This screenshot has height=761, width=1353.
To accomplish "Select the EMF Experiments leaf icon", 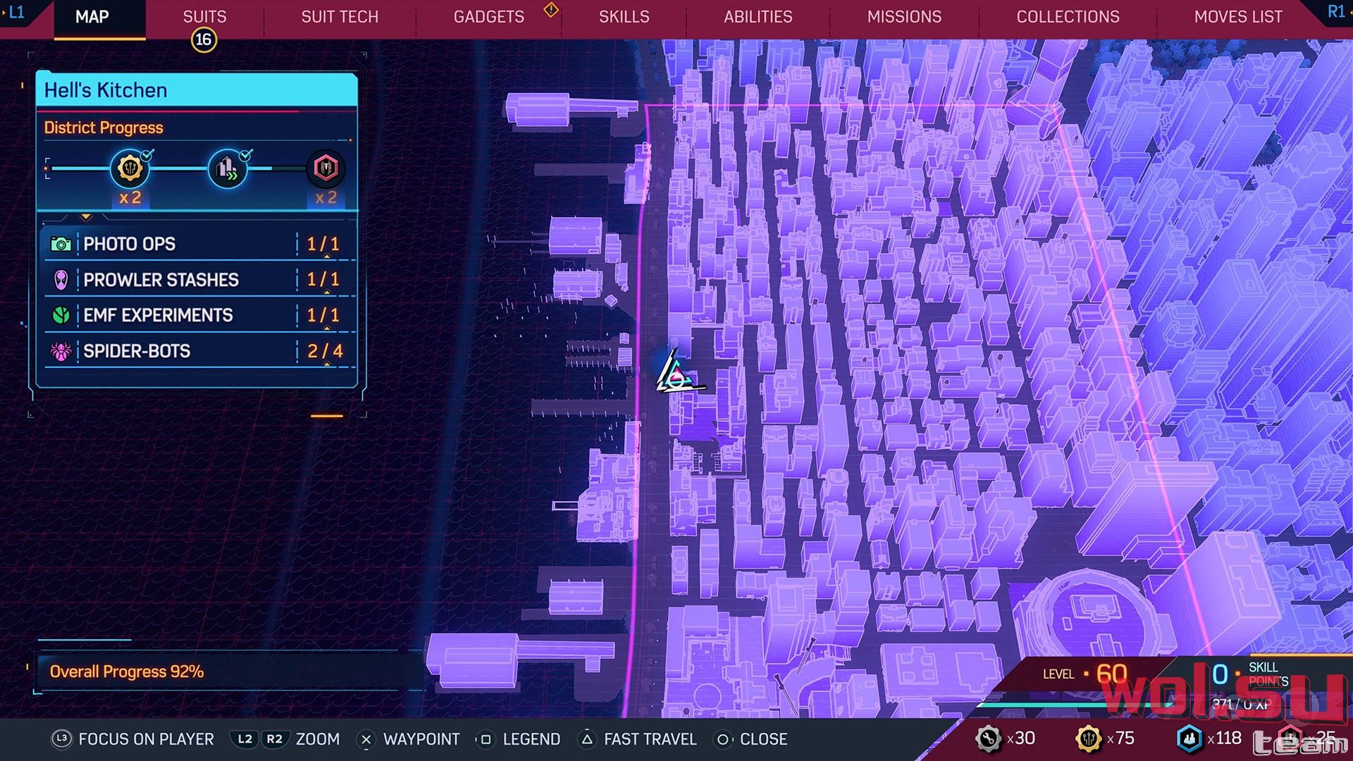I will pos(61,315).
